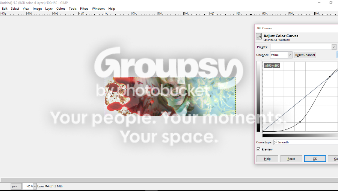Open the Curve type Smooth dropdown

click(306, 142)
